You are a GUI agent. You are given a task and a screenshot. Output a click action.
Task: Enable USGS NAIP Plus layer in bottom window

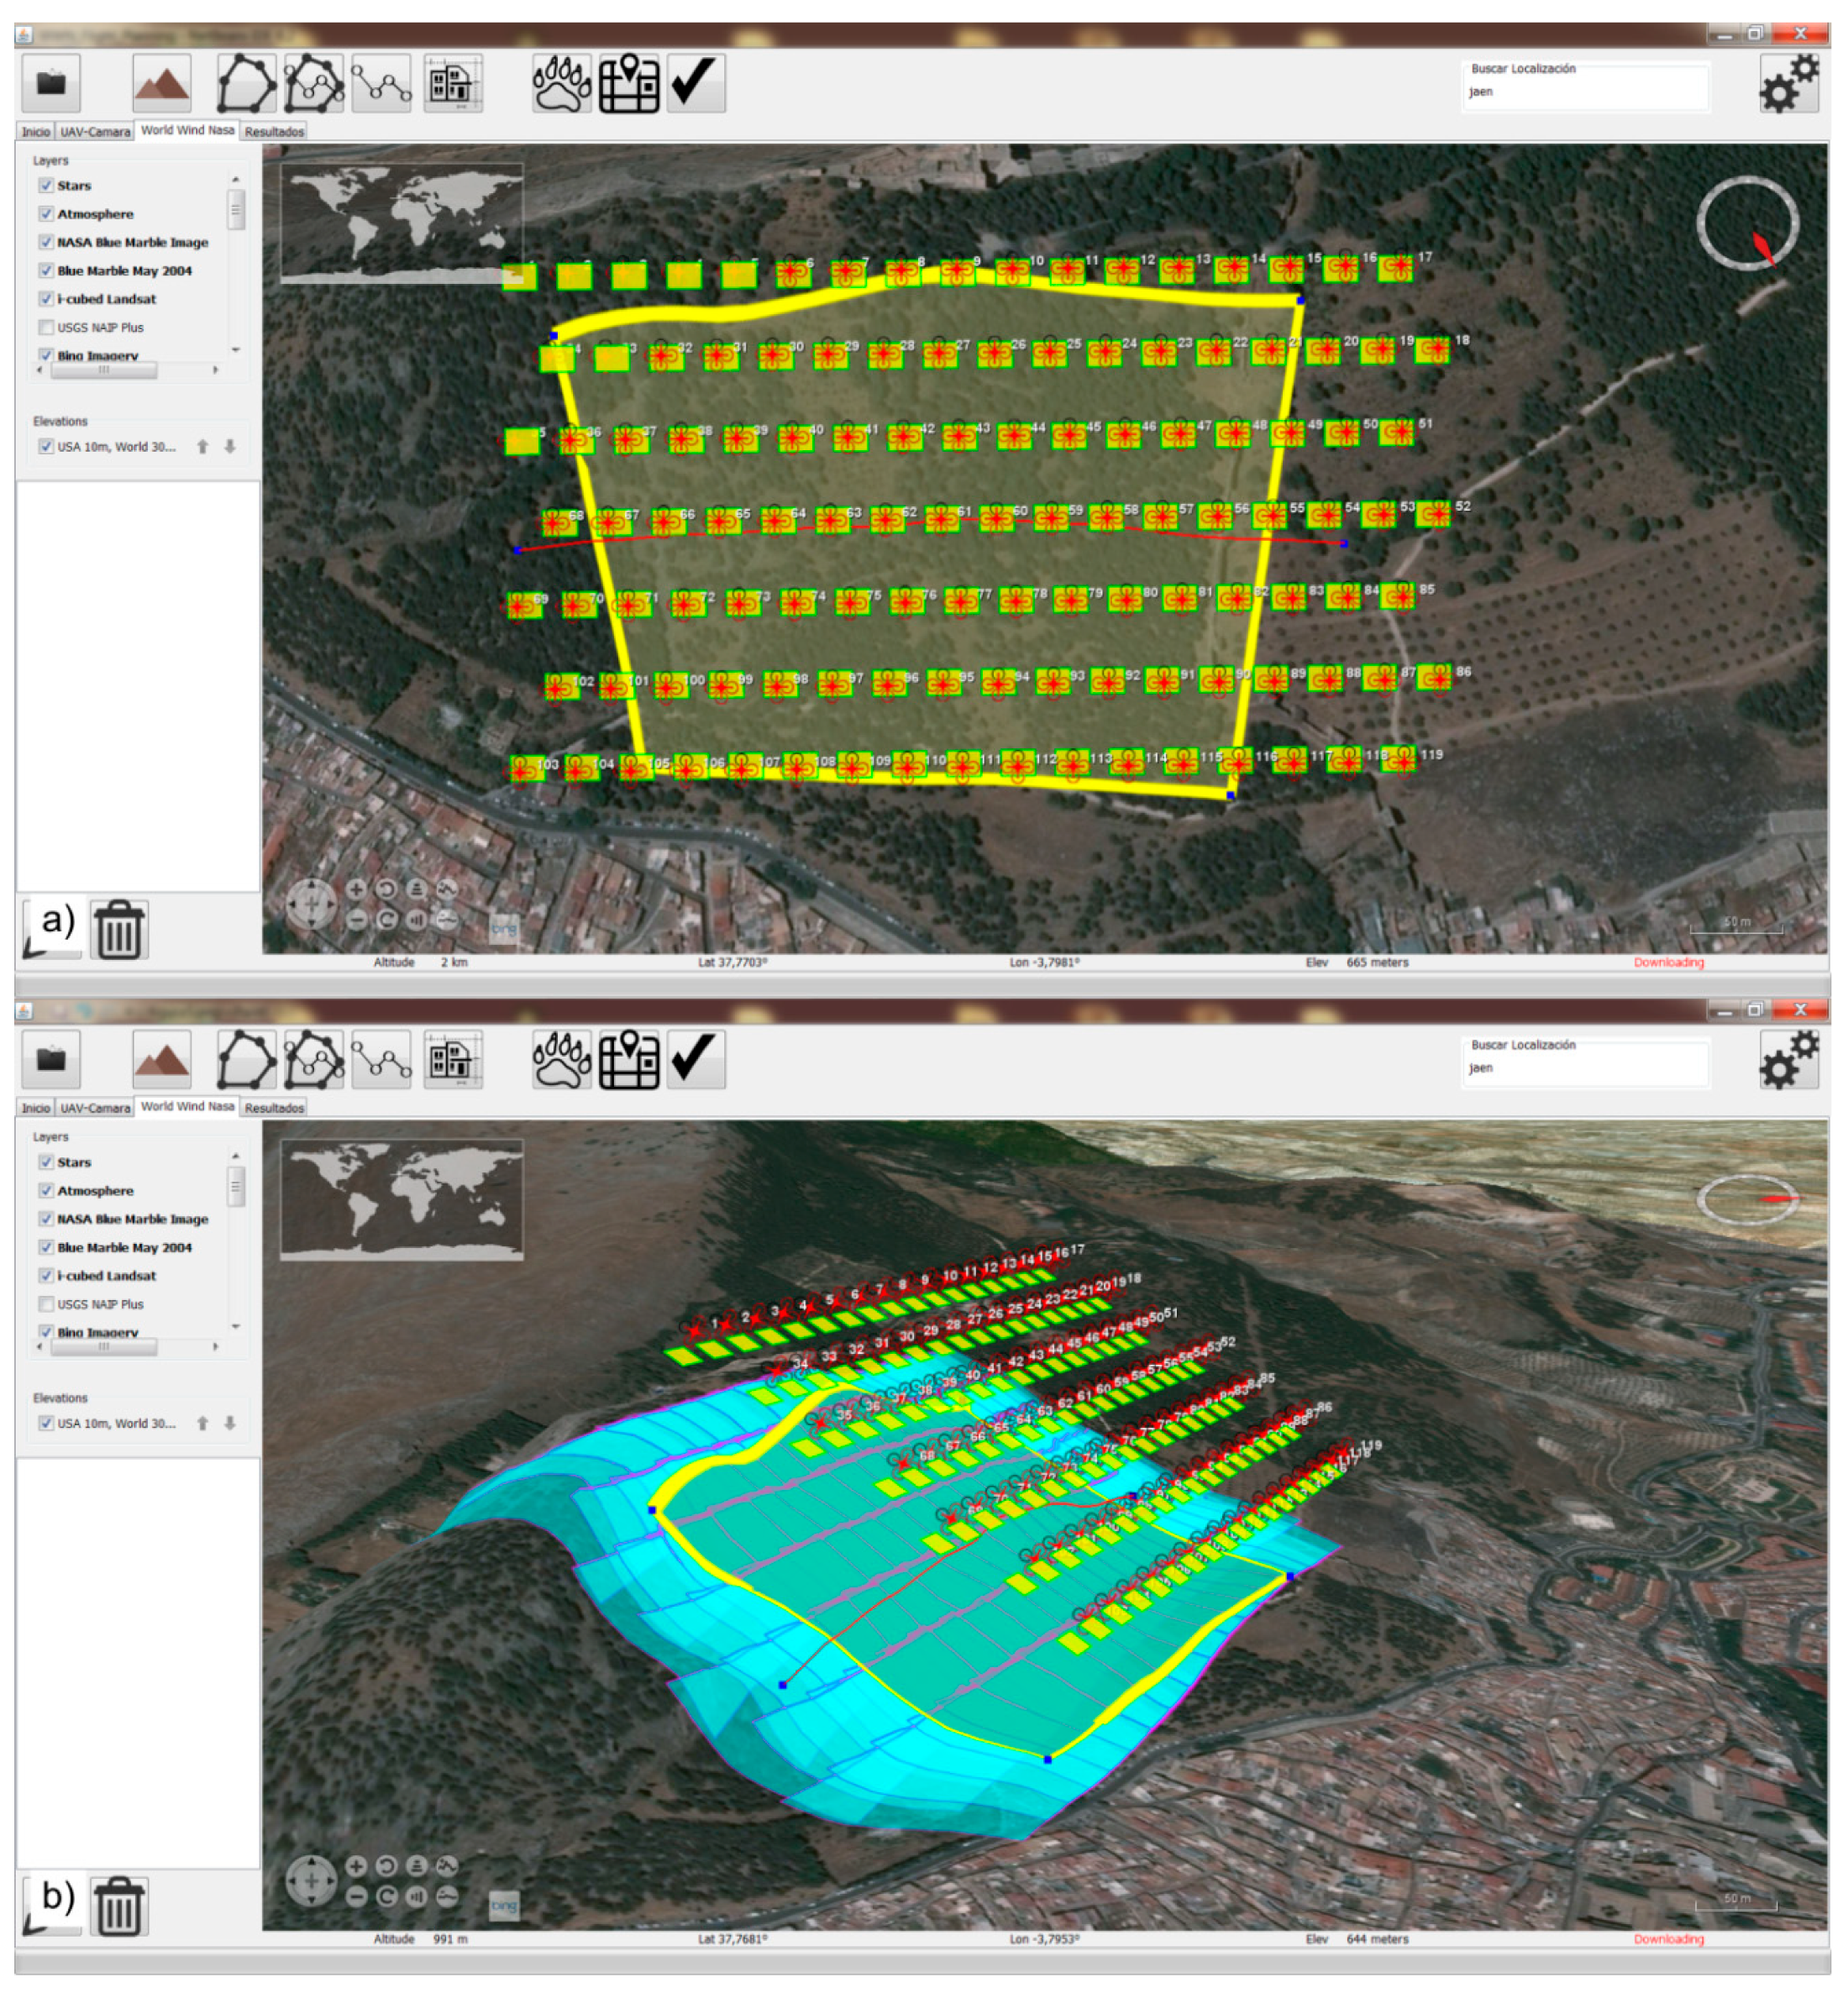point(46,1304)
